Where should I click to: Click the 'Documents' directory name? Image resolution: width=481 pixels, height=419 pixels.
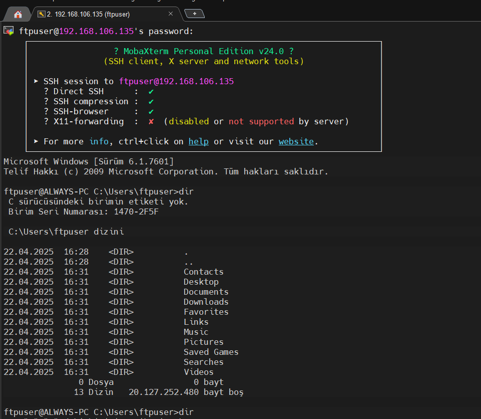[x=206, y=292]
